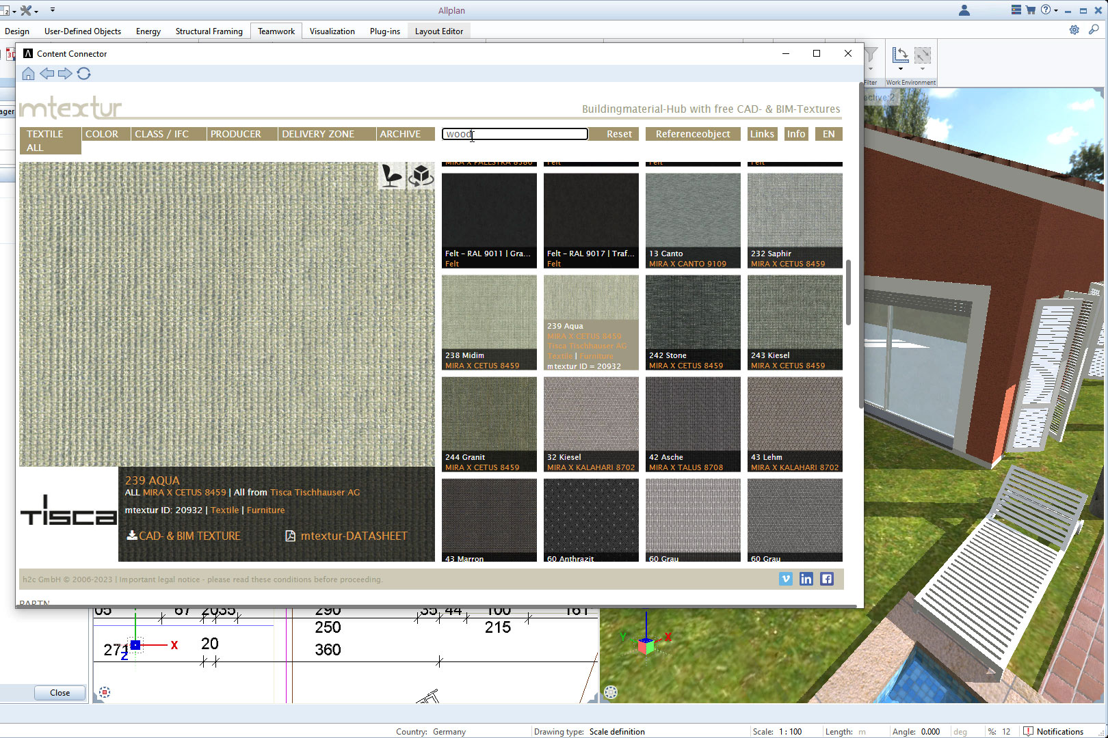Refresh the Content Connector page

[x=84, y=73]
